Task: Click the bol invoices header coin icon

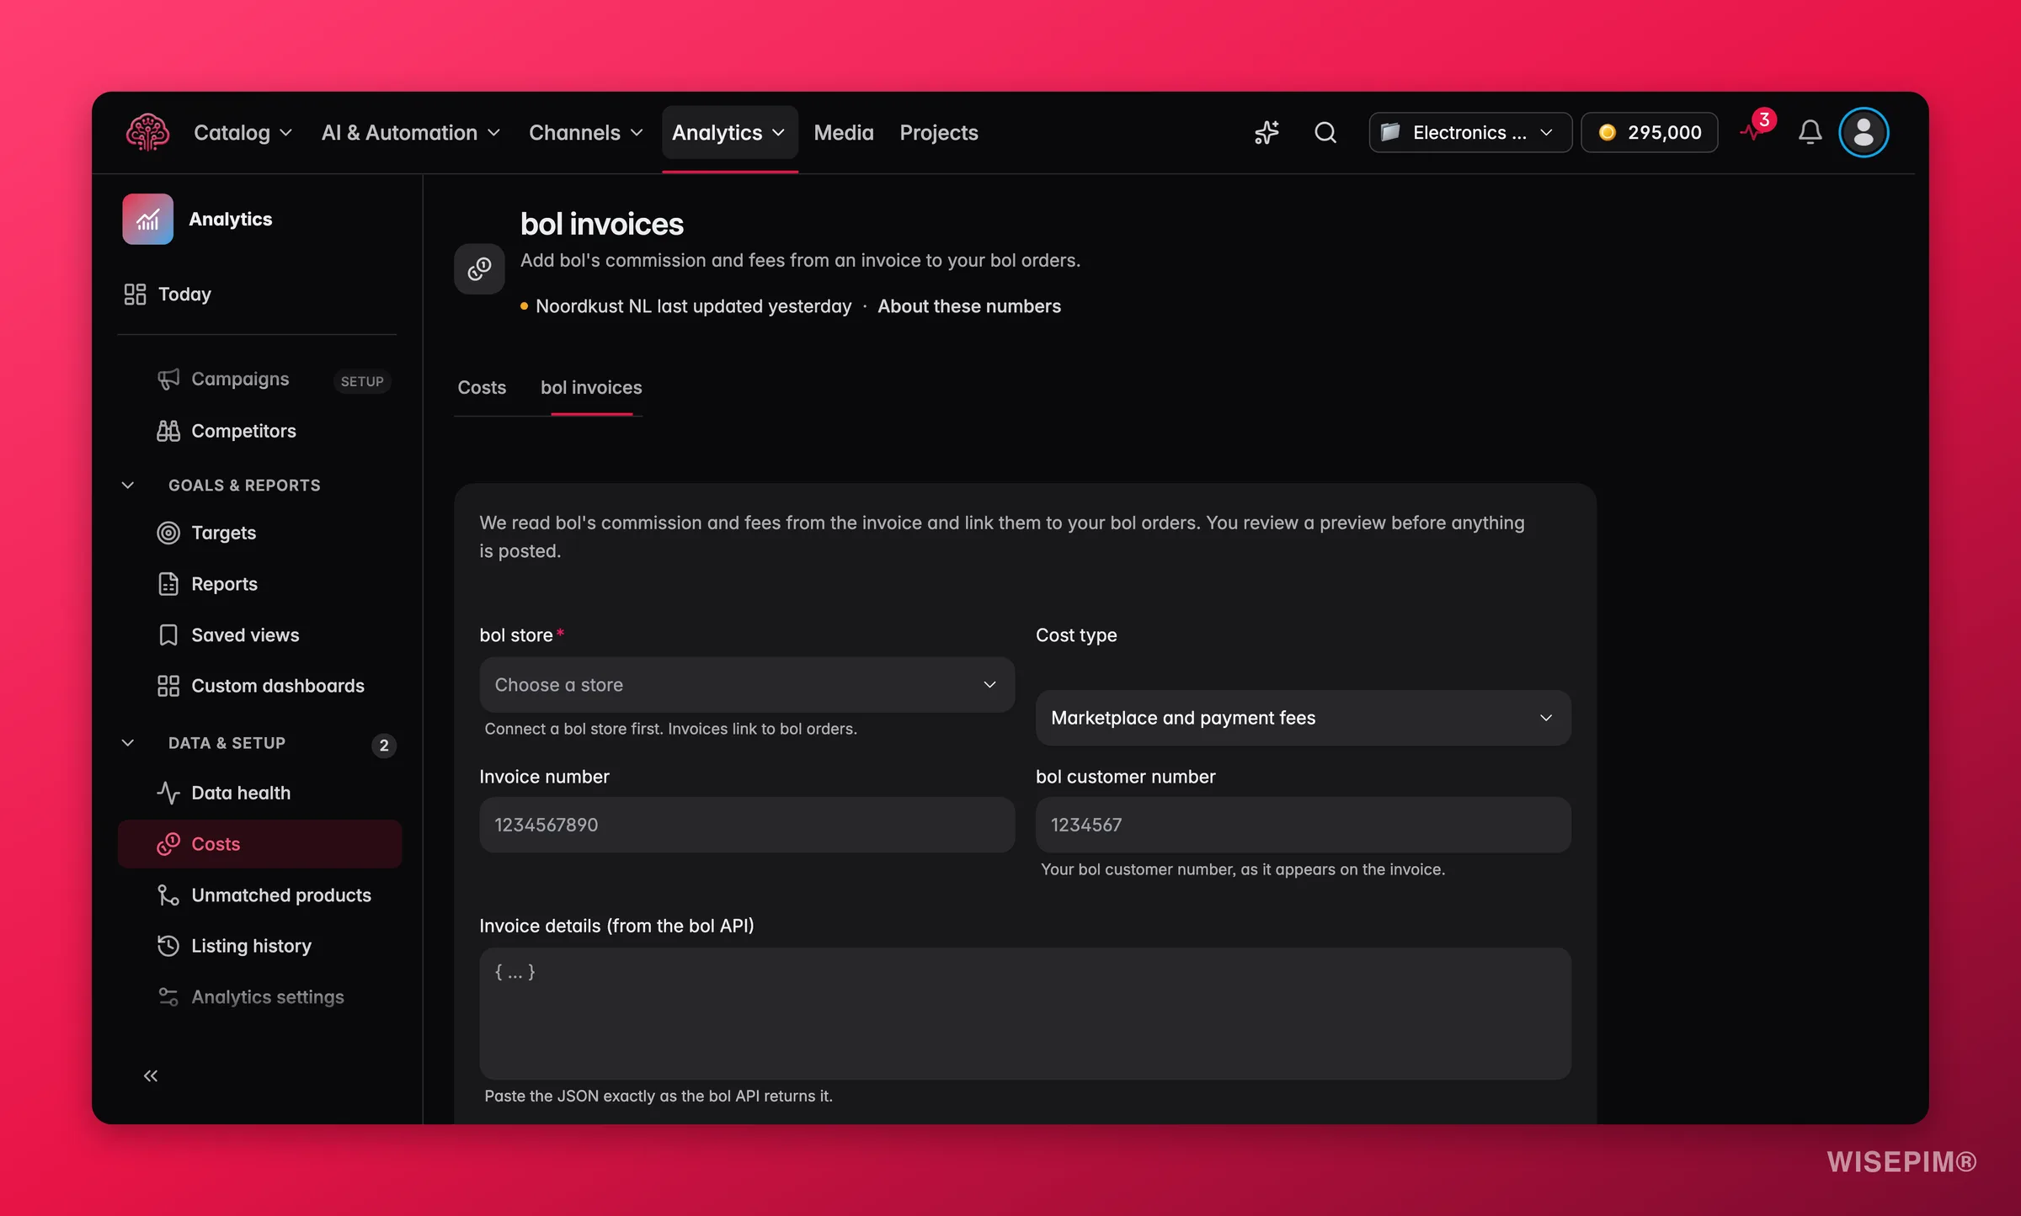Action: 479,268
